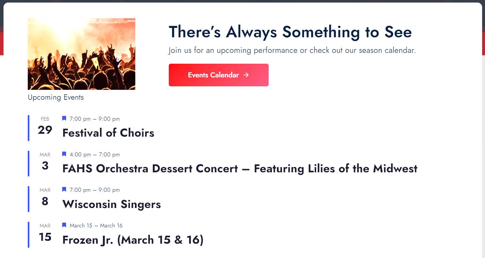Click the bookmark icon for Wisconsin Singers time

64,190
